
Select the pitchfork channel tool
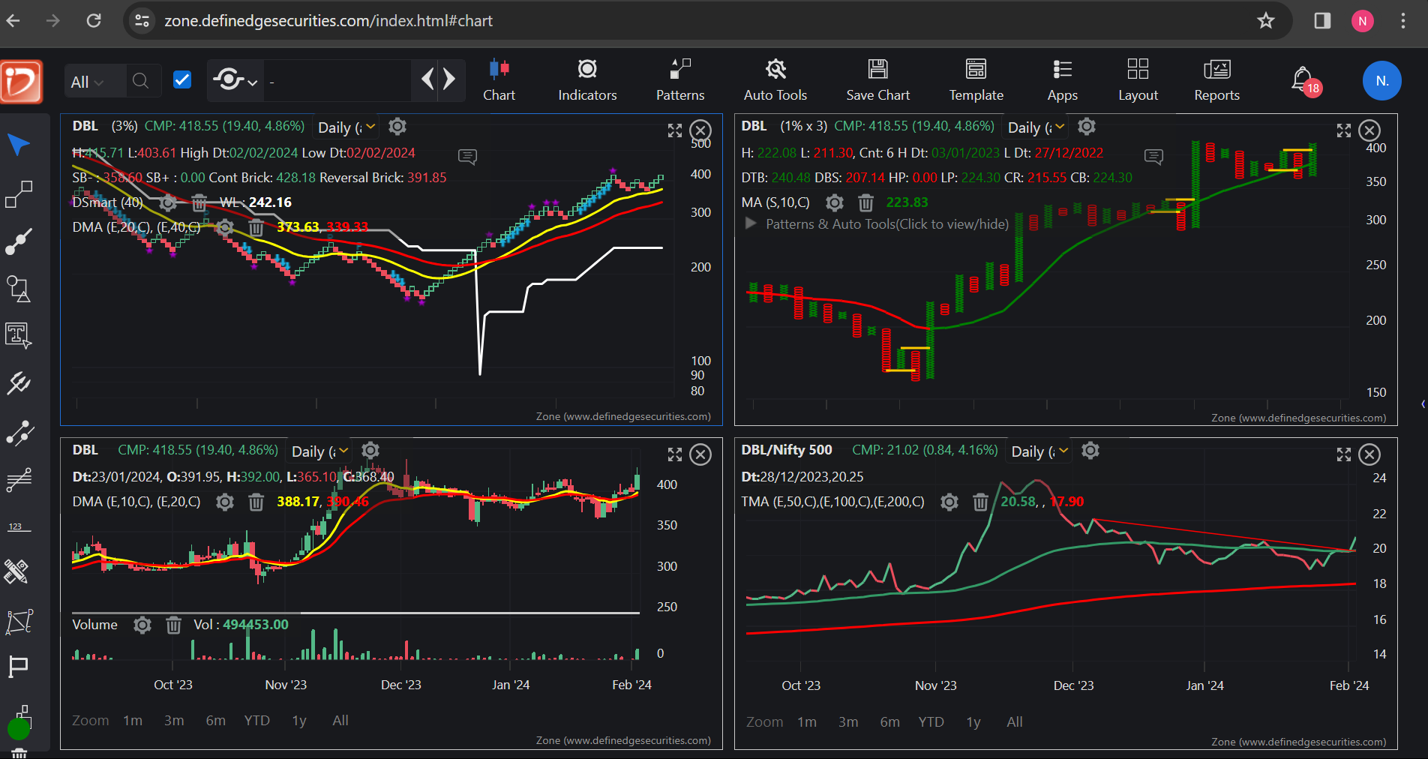tap(19, 383)
